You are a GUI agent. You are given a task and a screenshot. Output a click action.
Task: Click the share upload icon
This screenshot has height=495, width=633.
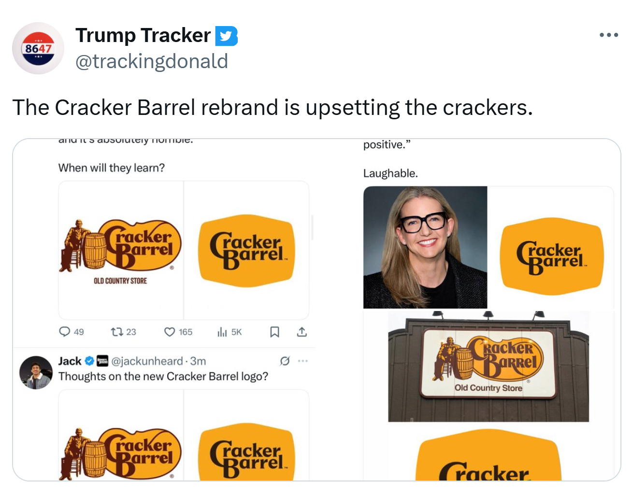302,332
